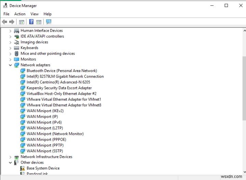246x180 pixels.
Task: Select WAN Miniport (PPTP) entry
Action: (x=45, y=145)
